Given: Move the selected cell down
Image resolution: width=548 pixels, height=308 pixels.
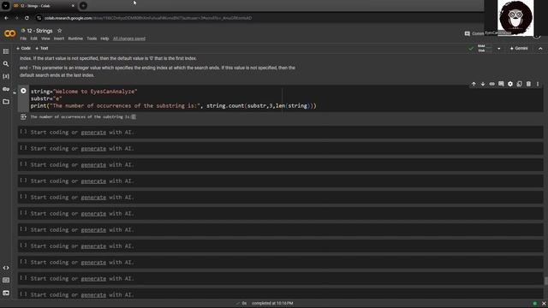Looking at the screenshot, I should (x=483, y=84).
